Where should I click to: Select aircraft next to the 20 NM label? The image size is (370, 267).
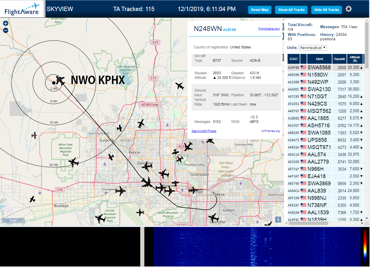pyautogui.click(x=74, y=162)
